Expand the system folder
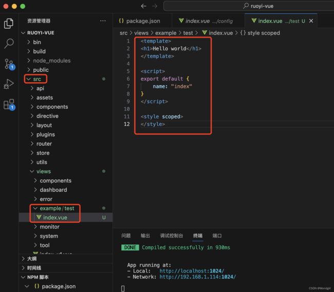 [x=66, y=236]
